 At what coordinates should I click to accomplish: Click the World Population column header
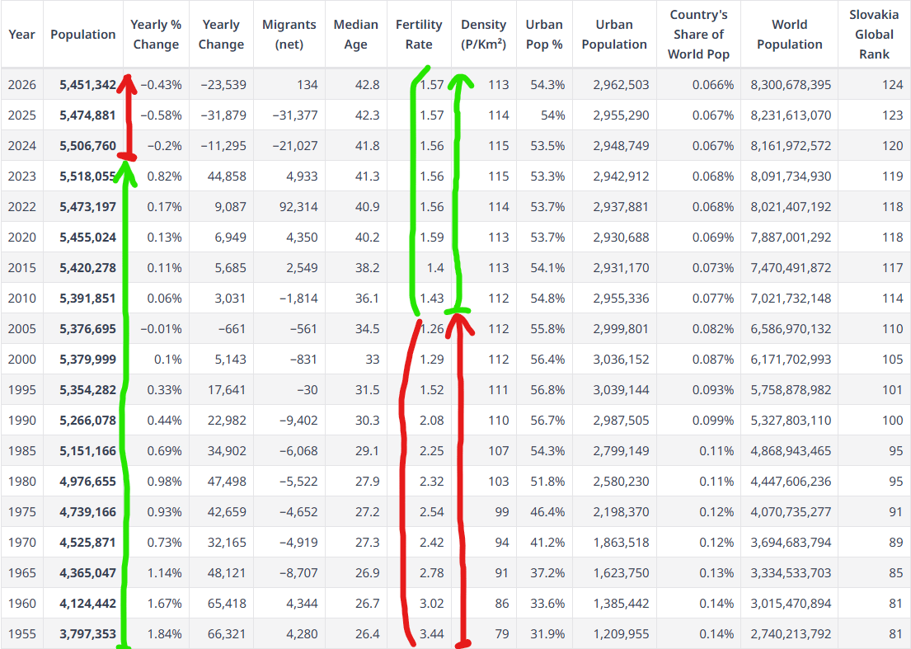(789, 35)
